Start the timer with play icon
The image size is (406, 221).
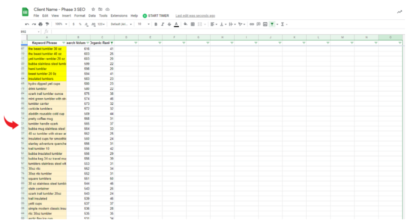[145, 16]
